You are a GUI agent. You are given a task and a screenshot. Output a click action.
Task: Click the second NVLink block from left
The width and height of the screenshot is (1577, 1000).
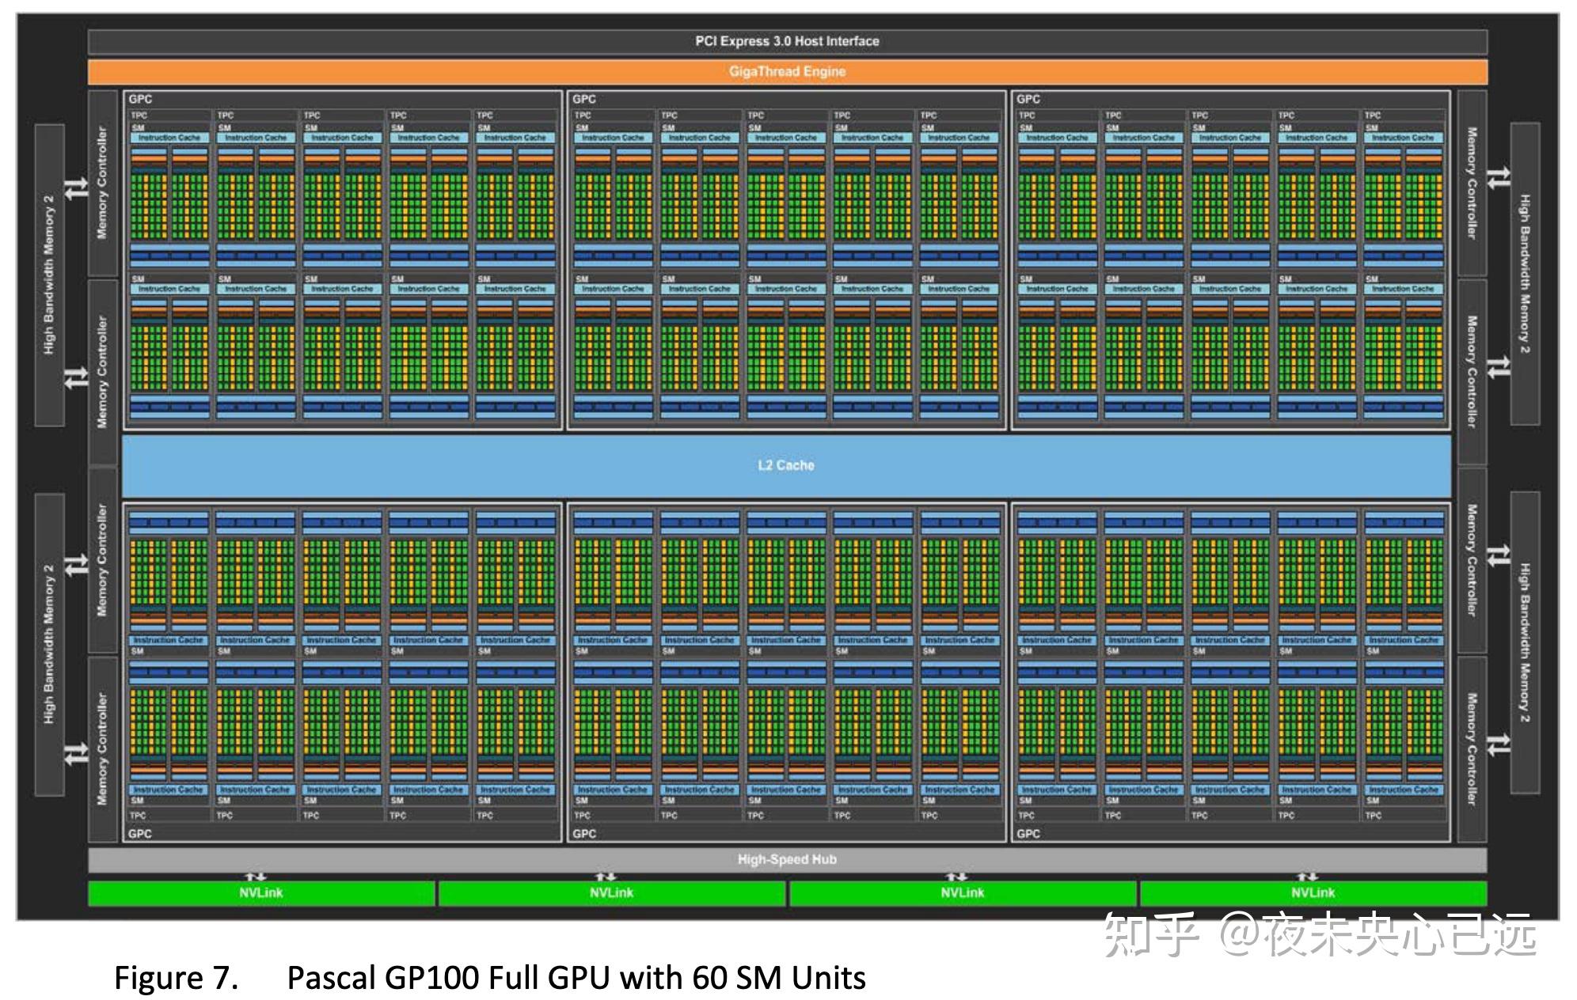click(x=611, y=893)
